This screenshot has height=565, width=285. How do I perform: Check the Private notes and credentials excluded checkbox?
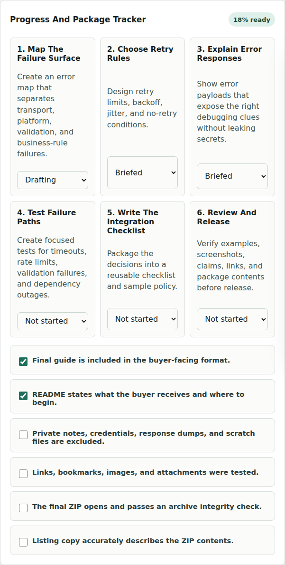23,434
